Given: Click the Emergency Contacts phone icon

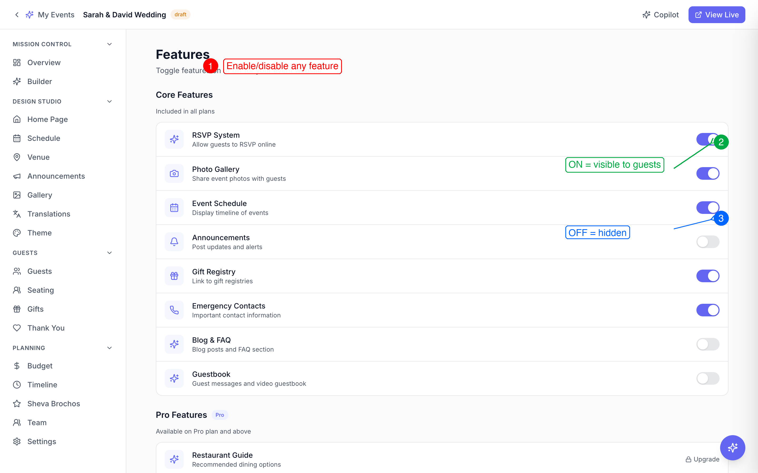Looking at the screenshot, I should tap(174, 310).
